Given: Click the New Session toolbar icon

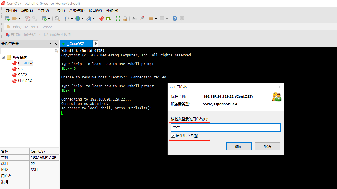Looking at the screenshot, I should [x=7, y=19].
